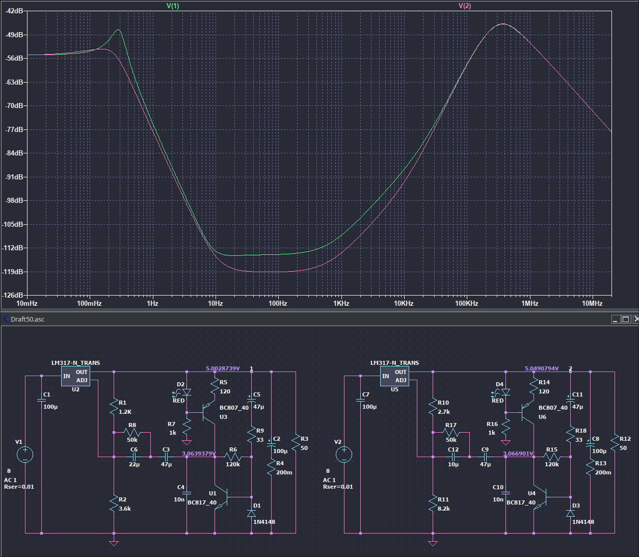Select resistor R11 8.2k symbol
The image size is (639, 557).
click(x=433, y=503)
